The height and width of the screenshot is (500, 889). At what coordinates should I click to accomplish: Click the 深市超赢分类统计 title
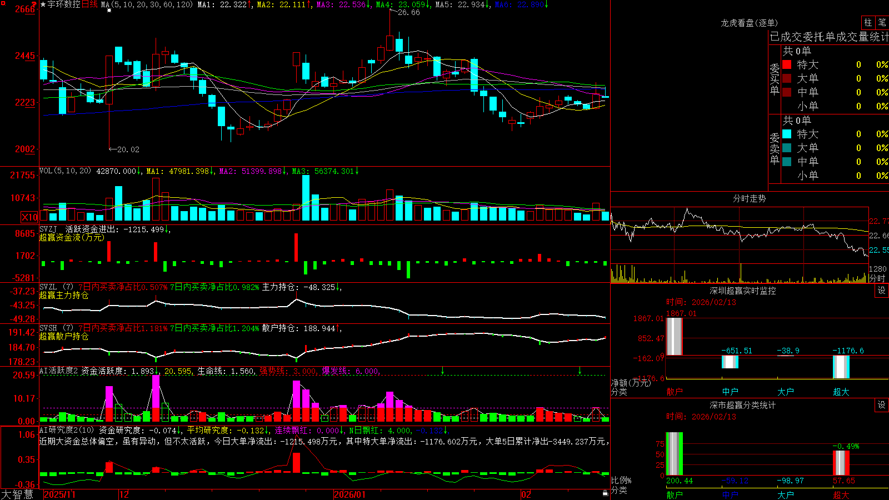743,405
